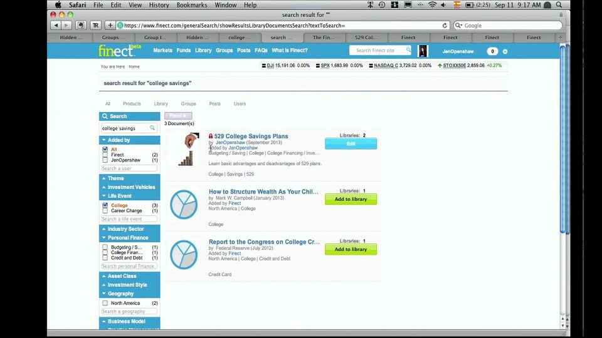Check the North America geography checkbox

click(x=105, y=303)
